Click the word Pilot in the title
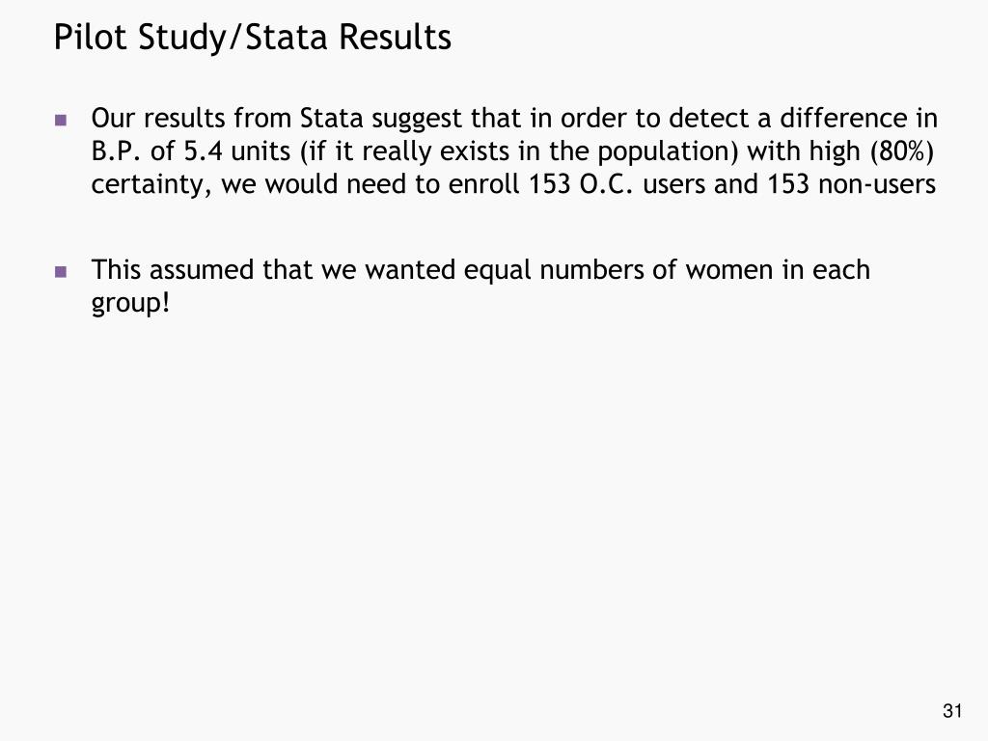988x741 pixels. click(90, 37)
